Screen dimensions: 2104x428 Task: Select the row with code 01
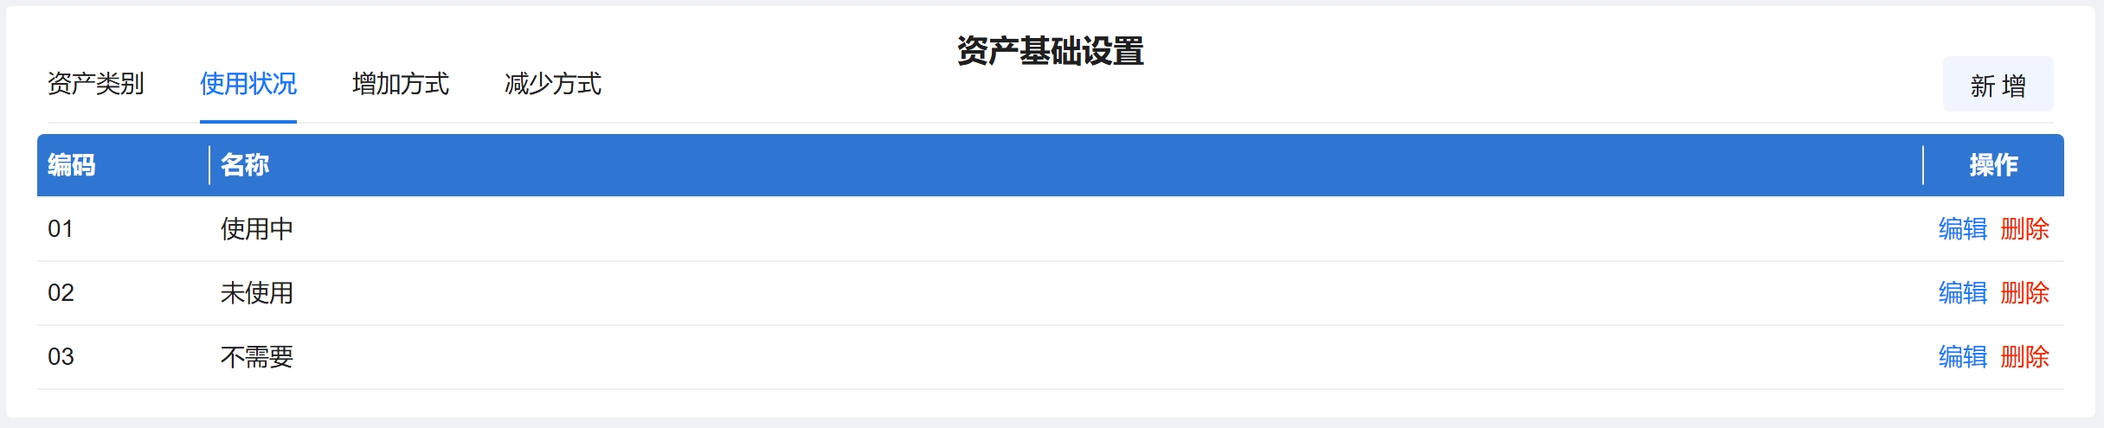(x=61, y=229)
